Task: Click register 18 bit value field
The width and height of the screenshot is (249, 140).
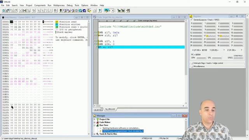Action: (x=224, y=36)
